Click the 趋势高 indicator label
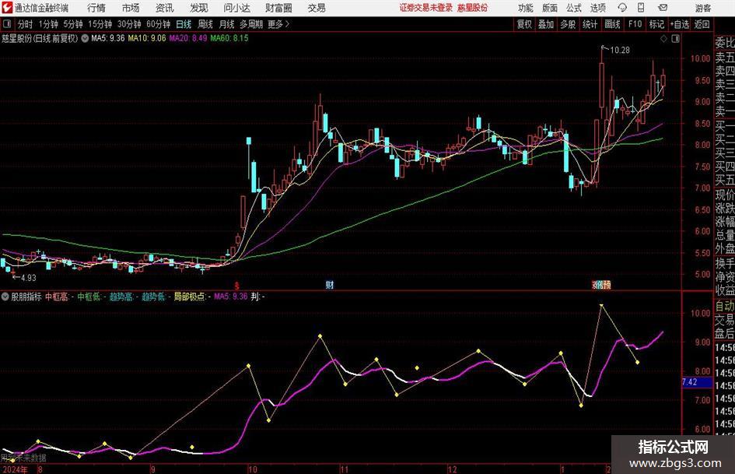 (121, 297)
